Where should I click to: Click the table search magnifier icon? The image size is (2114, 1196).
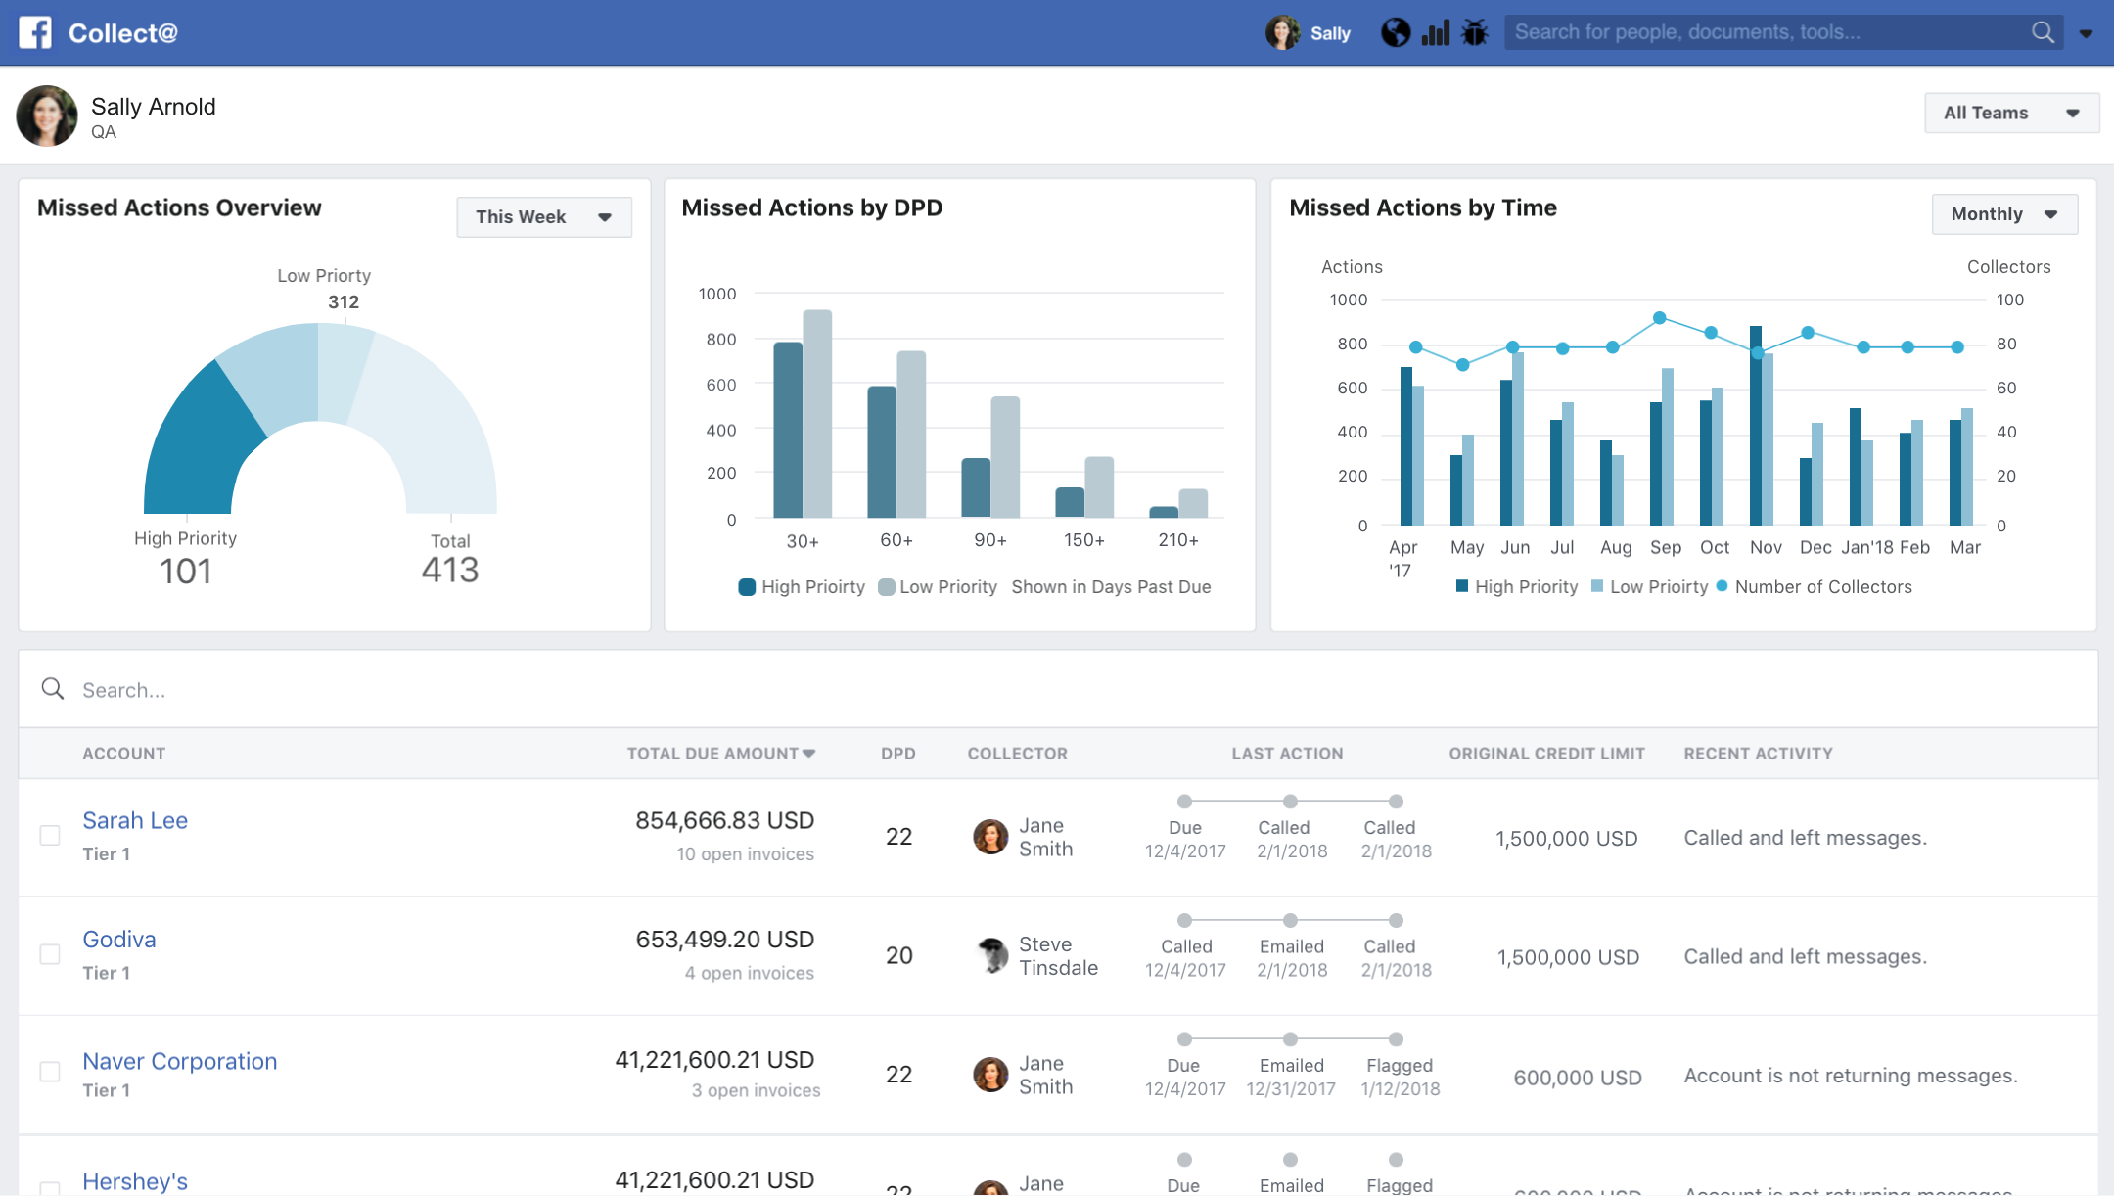coord(53,689)
